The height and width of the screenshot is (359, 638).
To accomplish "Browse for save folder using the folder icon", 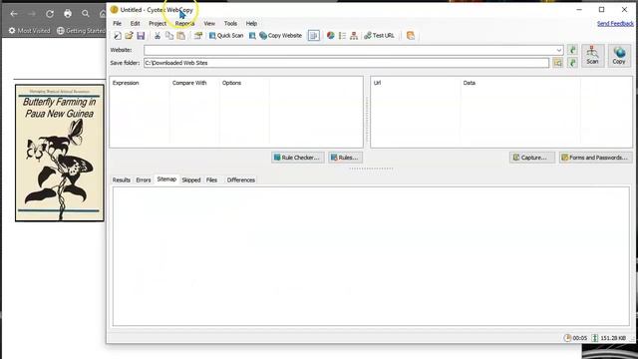I will tap(558, 63).
